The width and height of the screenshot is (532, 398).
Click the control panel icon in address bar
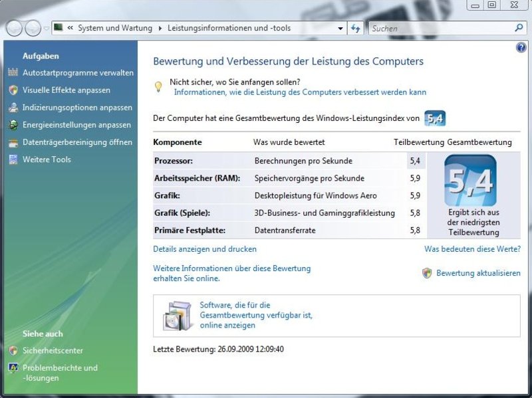[59, 27]
